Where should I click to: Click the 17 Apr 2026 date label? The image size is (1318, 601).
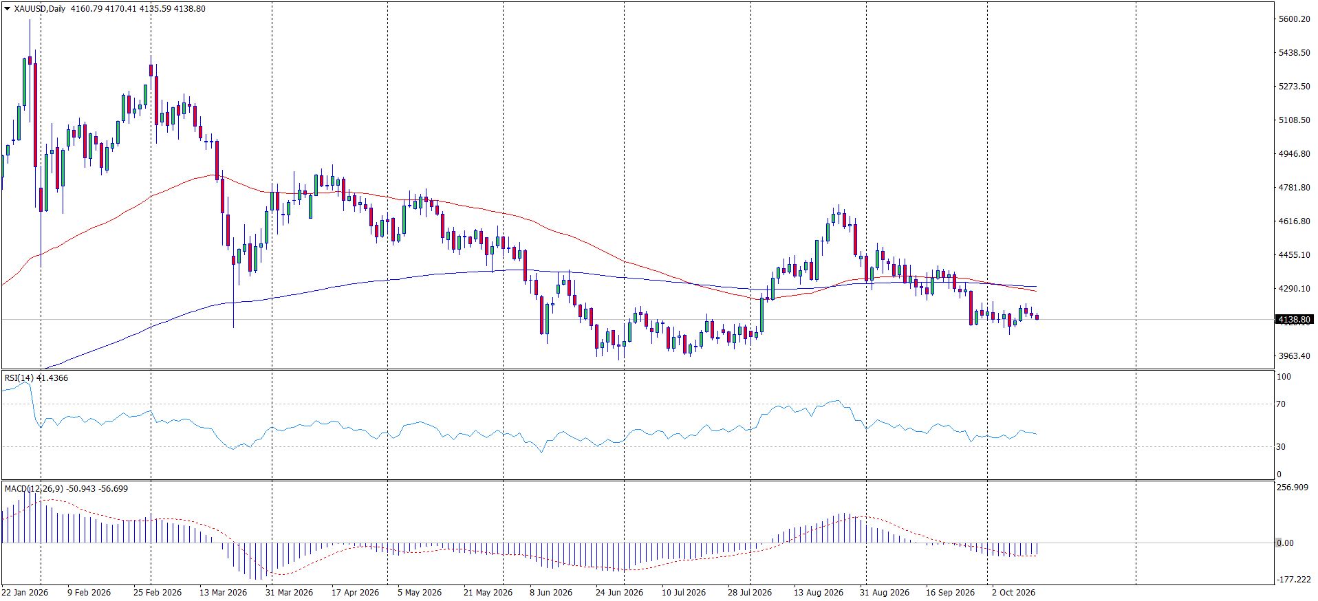[355, 593]
